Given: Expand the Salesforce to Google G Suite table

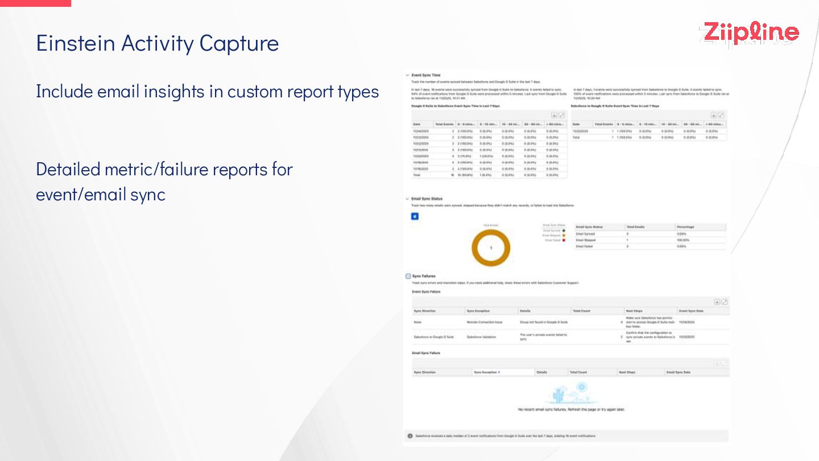Looking at the screenshot, I should coord(721,115).
